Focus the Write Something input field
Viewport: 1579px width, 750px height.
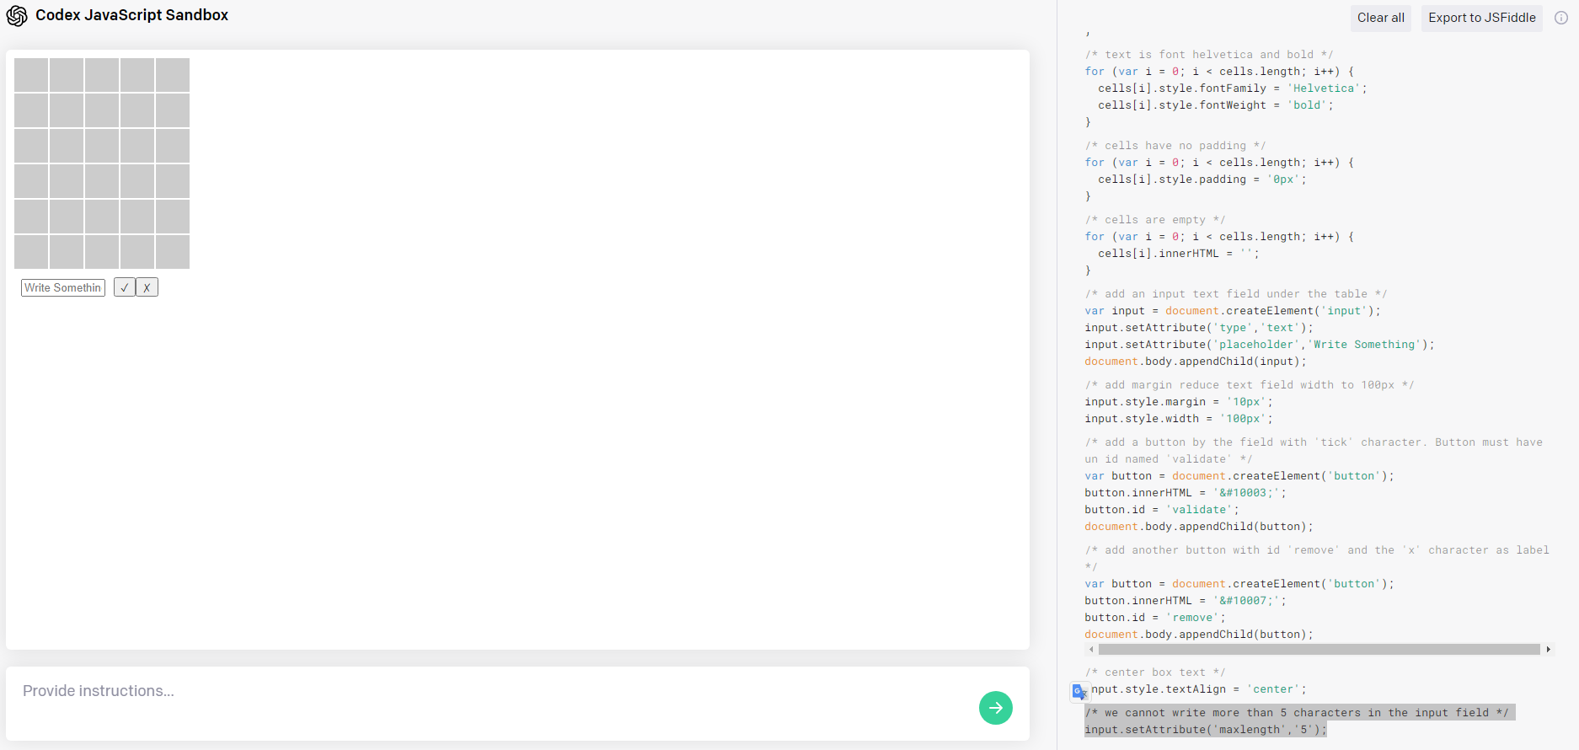(63, 287)
